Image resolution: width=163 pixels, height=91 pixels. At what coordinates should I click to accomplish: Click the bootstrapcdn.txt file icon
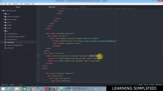click(5, 34)
